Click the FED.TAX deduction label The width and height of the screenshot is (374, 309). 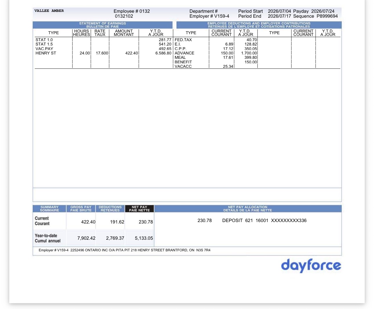pyautogui.click(x=183, y=40)
